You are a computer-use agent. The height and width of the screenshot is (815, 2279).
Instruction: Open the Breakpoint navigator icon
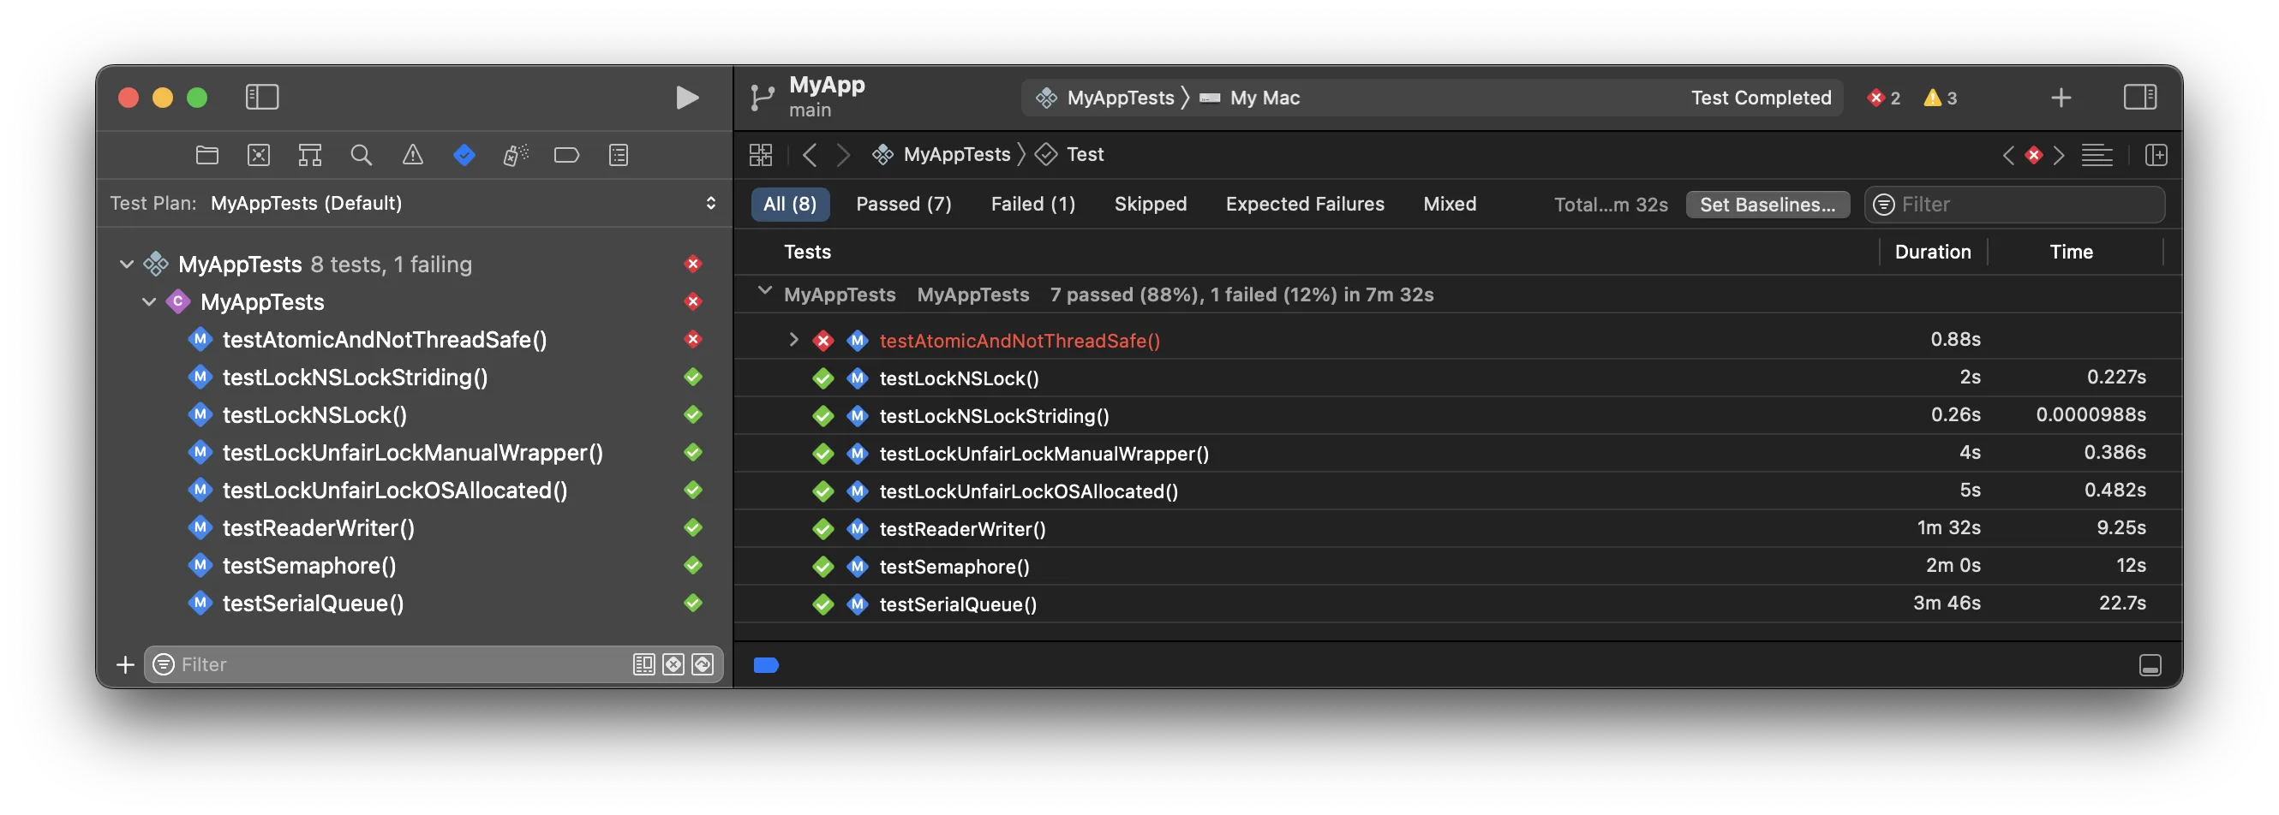click(x=566, y=156)
